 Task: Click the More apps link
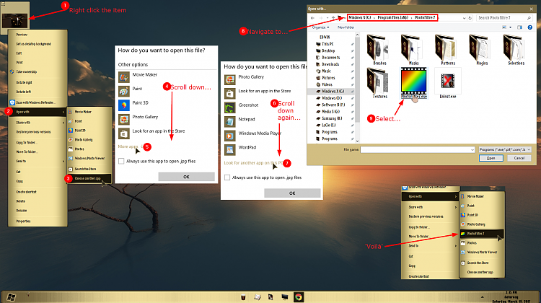[128, 146]
